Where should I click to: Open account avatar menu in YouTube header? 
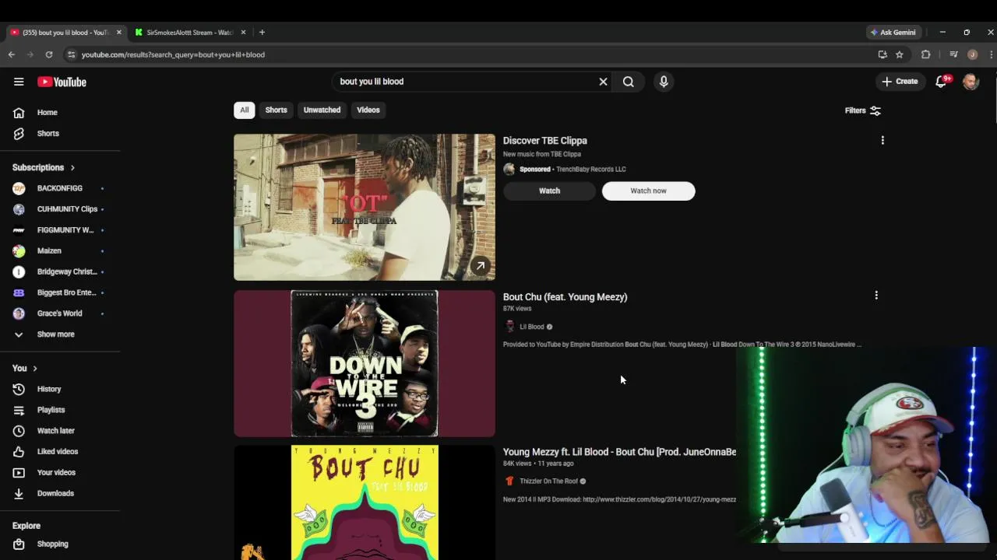[971, 82]
